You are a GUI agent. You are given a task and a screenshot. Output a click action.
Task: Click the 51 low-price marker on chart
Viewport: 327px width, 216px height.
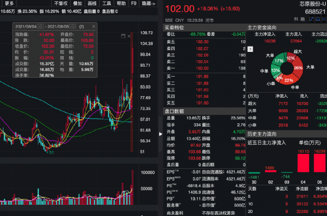click(x=50, y=152)
